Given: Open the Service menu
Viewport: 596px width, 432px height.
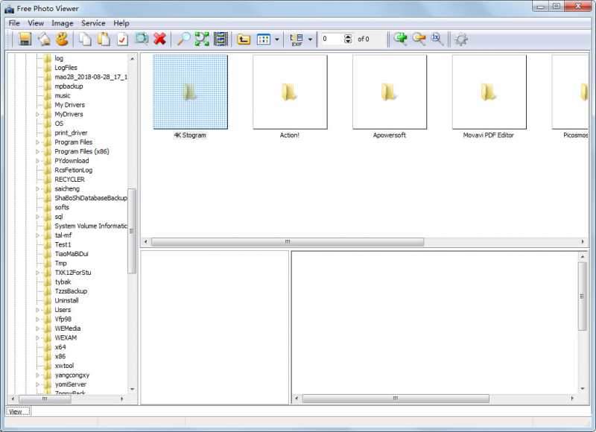Looking at the screenshot, I should point(94,22).
